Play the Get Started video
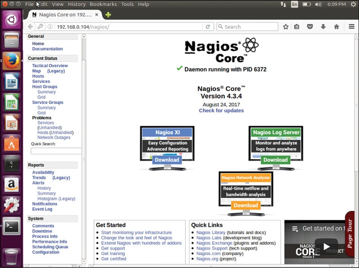The image size is (359, 268). pos(326,246)
